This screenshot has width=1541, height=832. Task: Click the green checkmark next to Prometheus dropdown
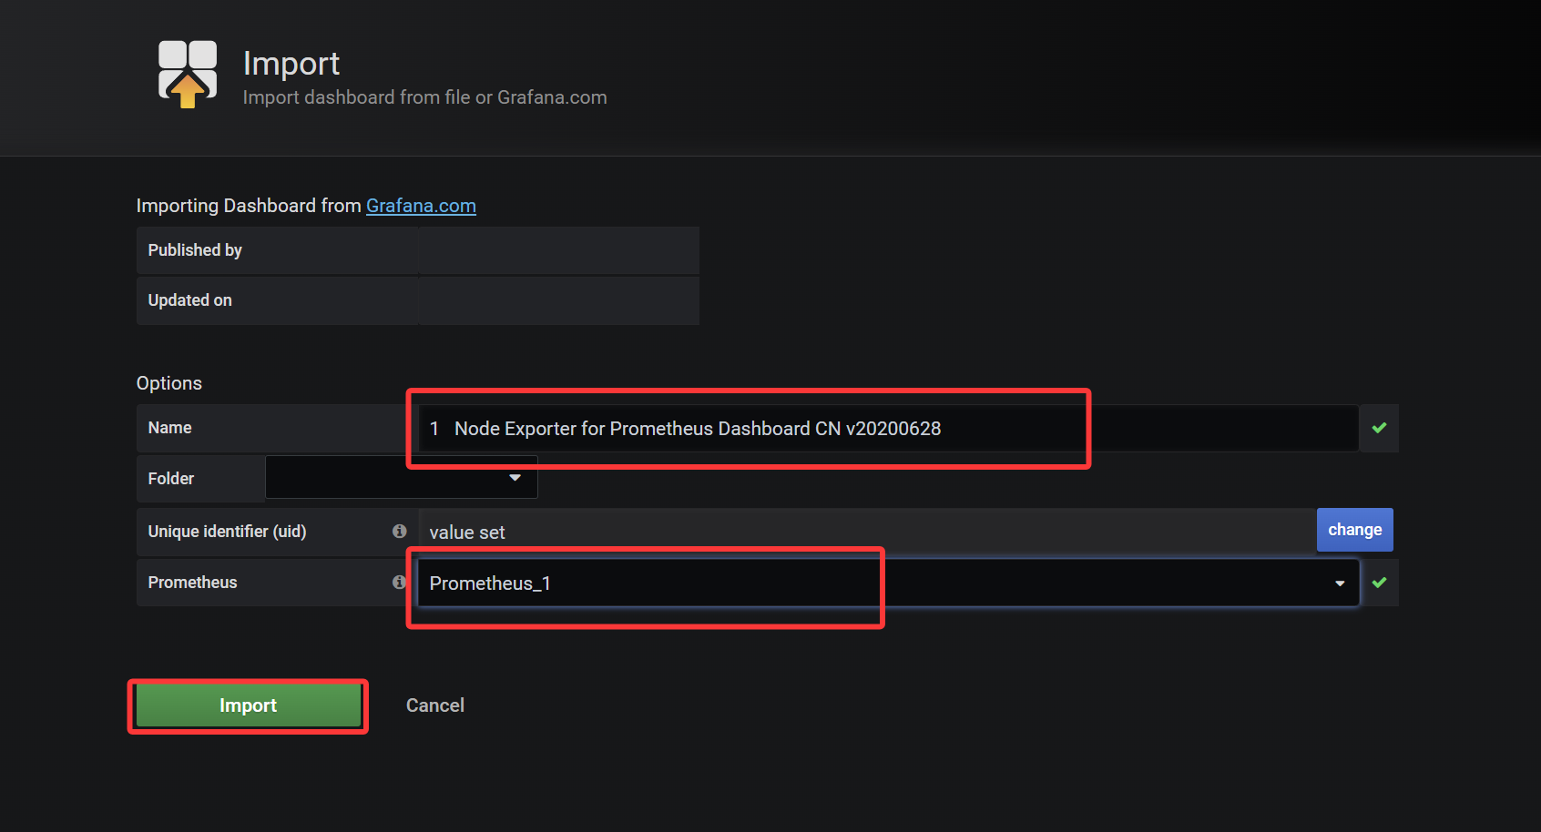1379,583
